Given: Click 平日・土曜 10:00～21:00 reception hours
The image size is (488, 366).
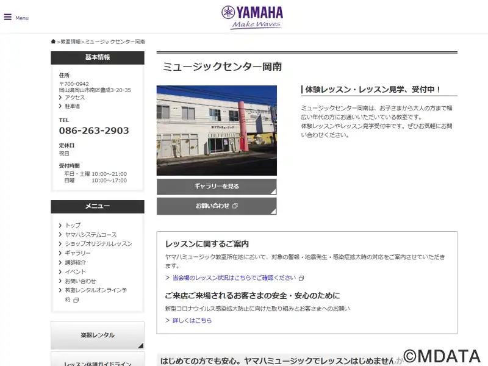Looking at the screenshot, I should 95,174.
